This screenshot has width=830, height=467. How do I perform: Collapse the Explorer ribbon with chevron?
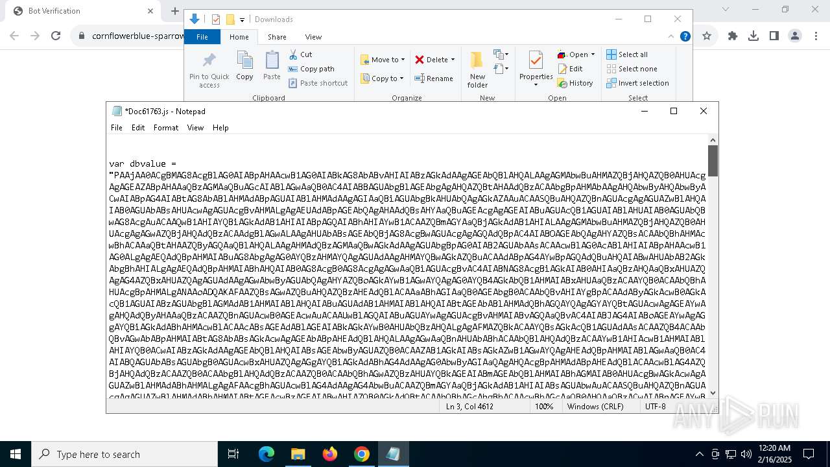[x=671, y=36]
